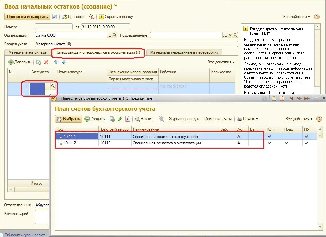The image size is (326, 237).
Task: Click the Создать button in chart of accounts
Action: tap(95, 119)
